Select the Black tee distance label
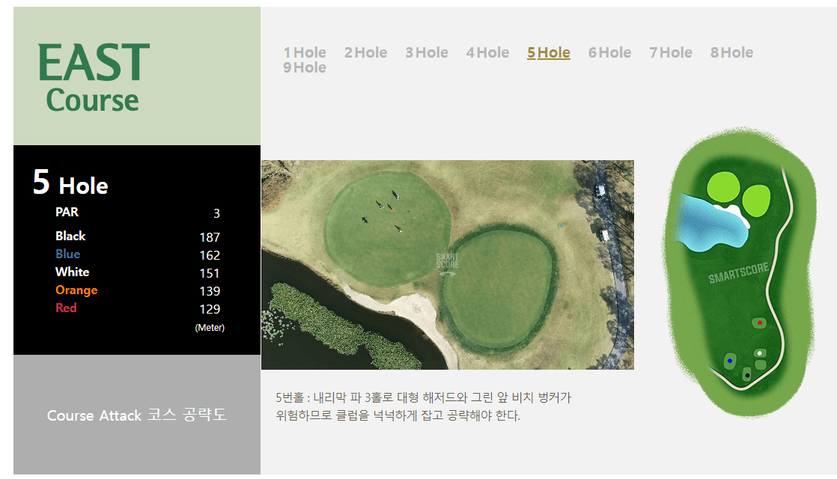 (70, 236)
